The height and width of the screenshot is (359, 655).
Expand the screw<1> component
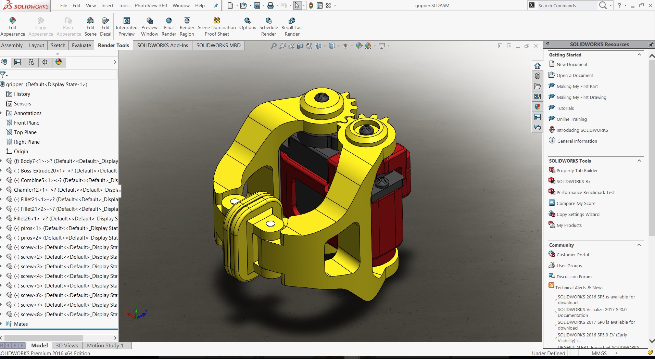1,247
